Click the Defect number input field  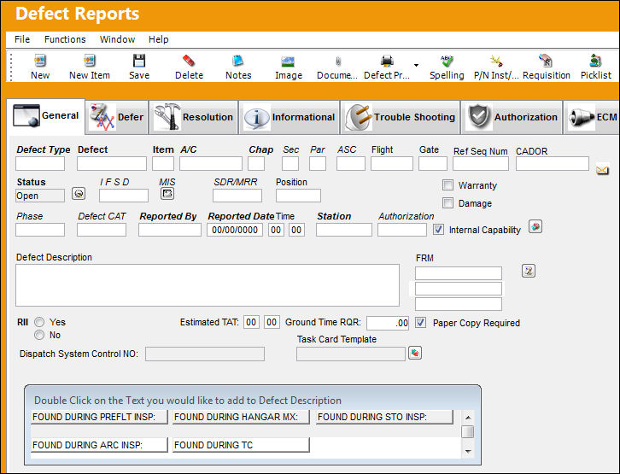click(x=112, y=164)
